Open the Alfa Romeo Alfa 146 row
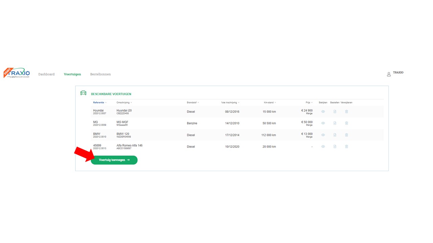Viewport: 433px width, 243px height. pyautogui.click(x=130, y=146)
